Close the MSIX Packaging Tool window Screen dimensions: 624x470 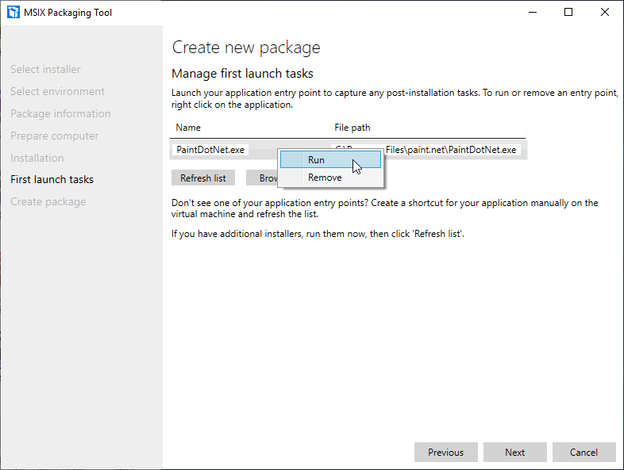605,12
